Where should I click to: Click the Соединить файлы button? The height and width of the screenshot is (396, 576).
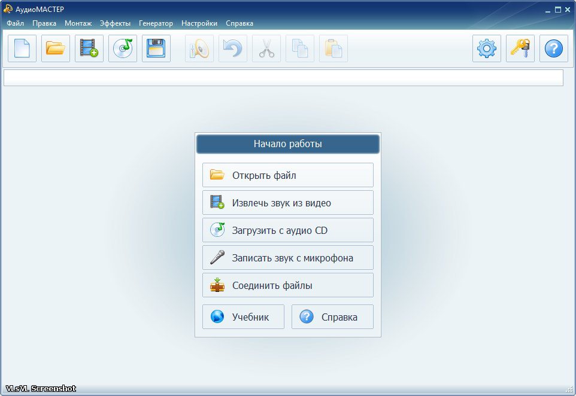tap(287, 285)
